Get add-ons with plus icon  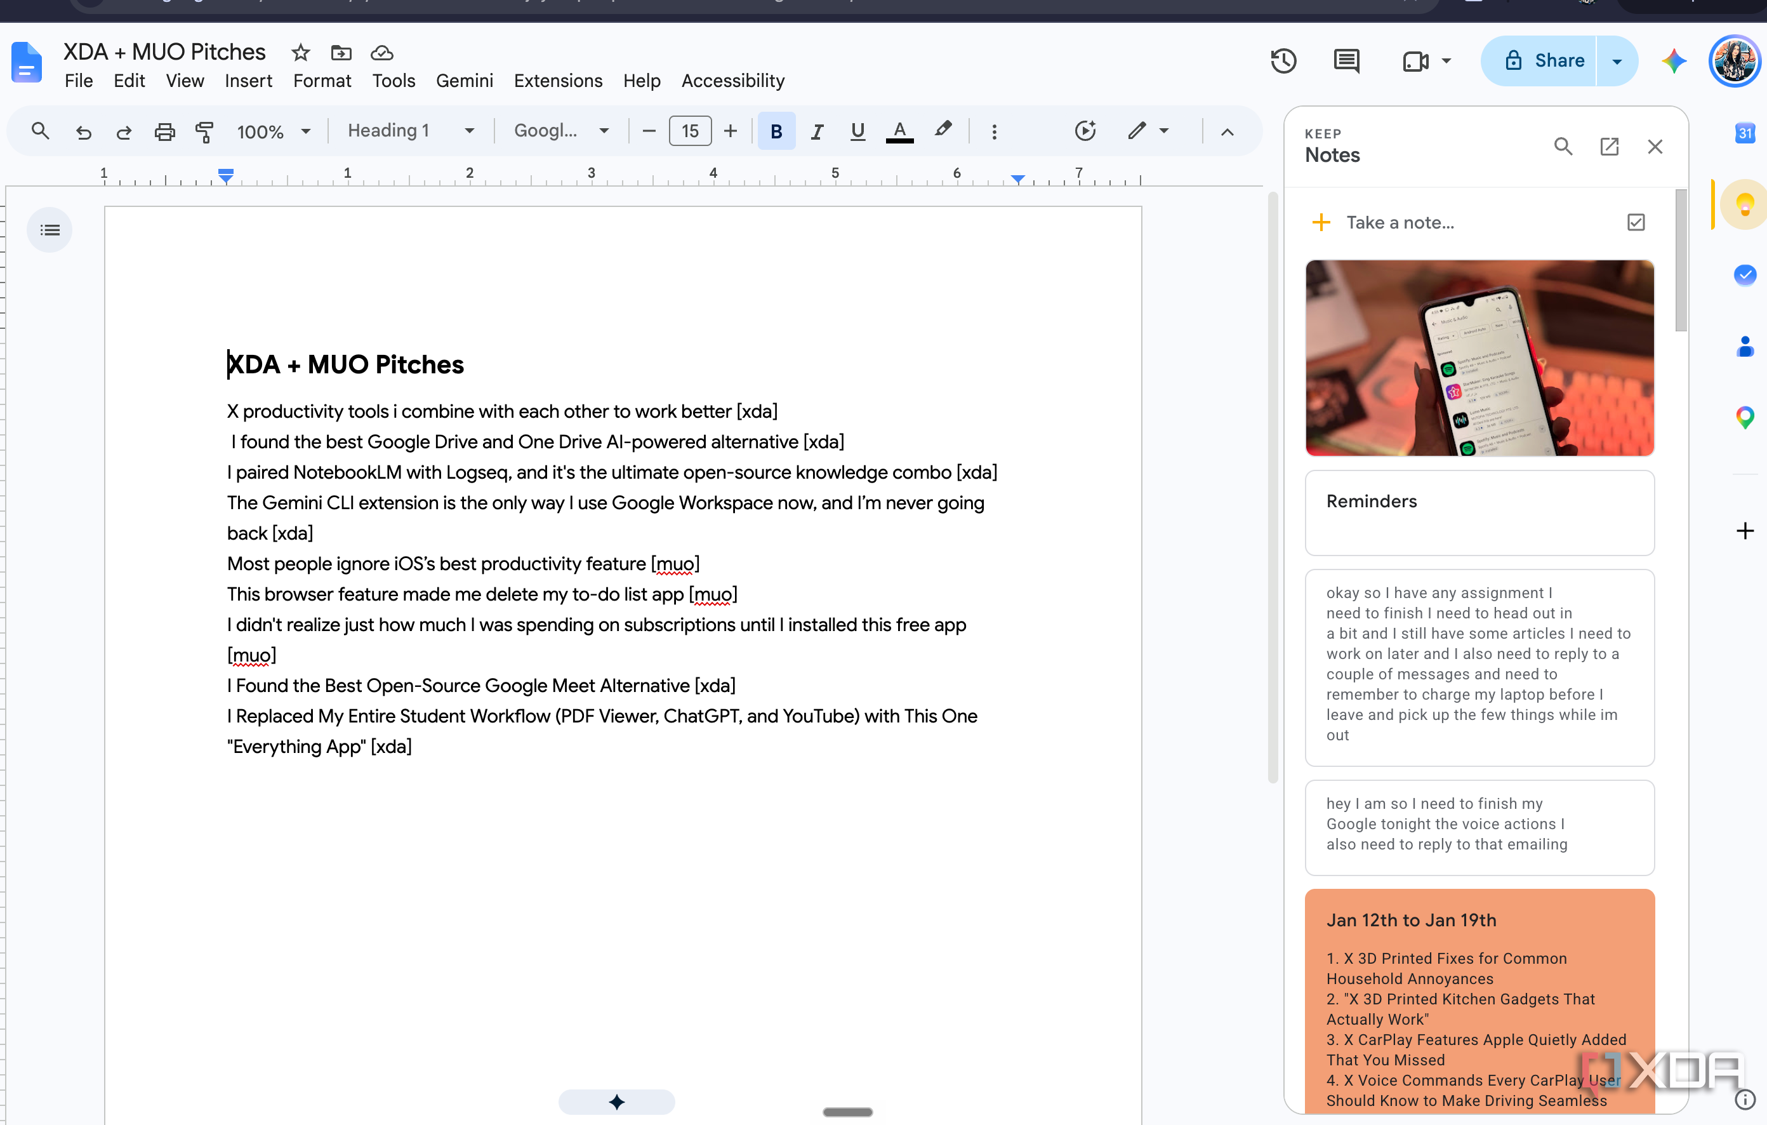1744,531
